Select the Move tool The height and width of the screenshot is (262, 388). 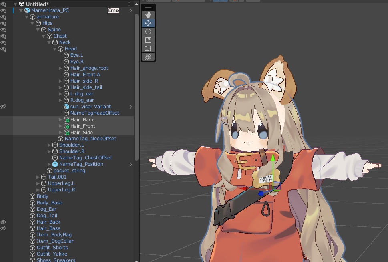coord(148,23)
